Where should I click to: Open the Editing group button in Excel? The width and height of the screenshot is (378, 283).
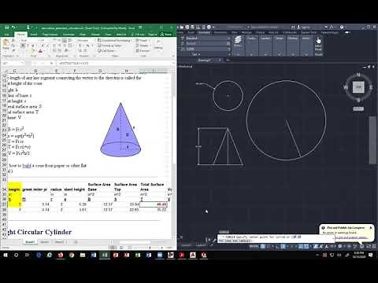158,45
